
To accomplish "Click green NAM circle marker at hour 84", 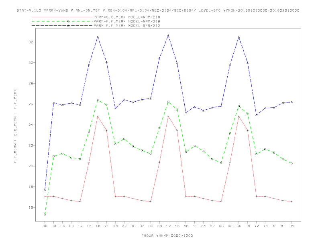I will pos(291,163).
